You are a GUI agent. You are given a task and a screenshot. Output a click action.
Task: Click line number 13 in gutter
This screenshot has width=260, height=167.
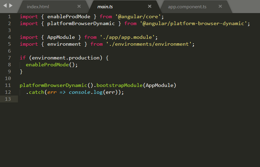[8, 99]
